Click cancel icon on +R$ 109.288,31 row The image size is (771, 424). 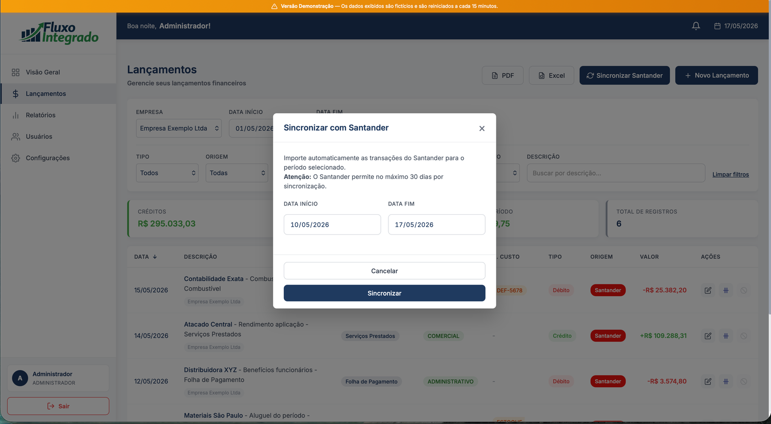click(744, 336)
